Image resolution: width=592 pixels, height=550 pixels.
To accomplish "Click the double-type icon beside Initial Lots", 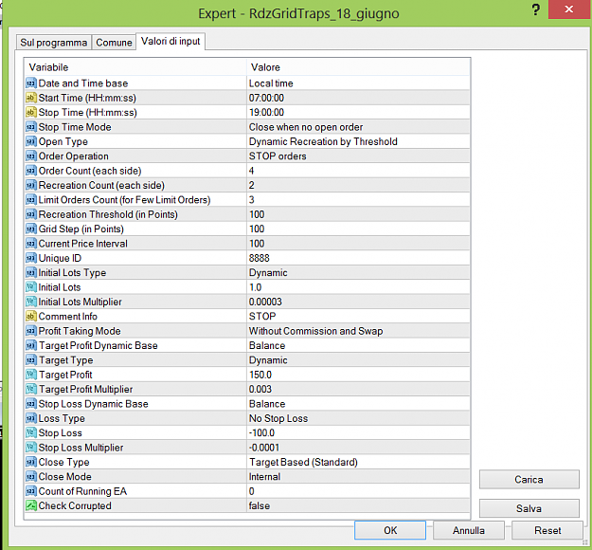I will pos(31,287).
